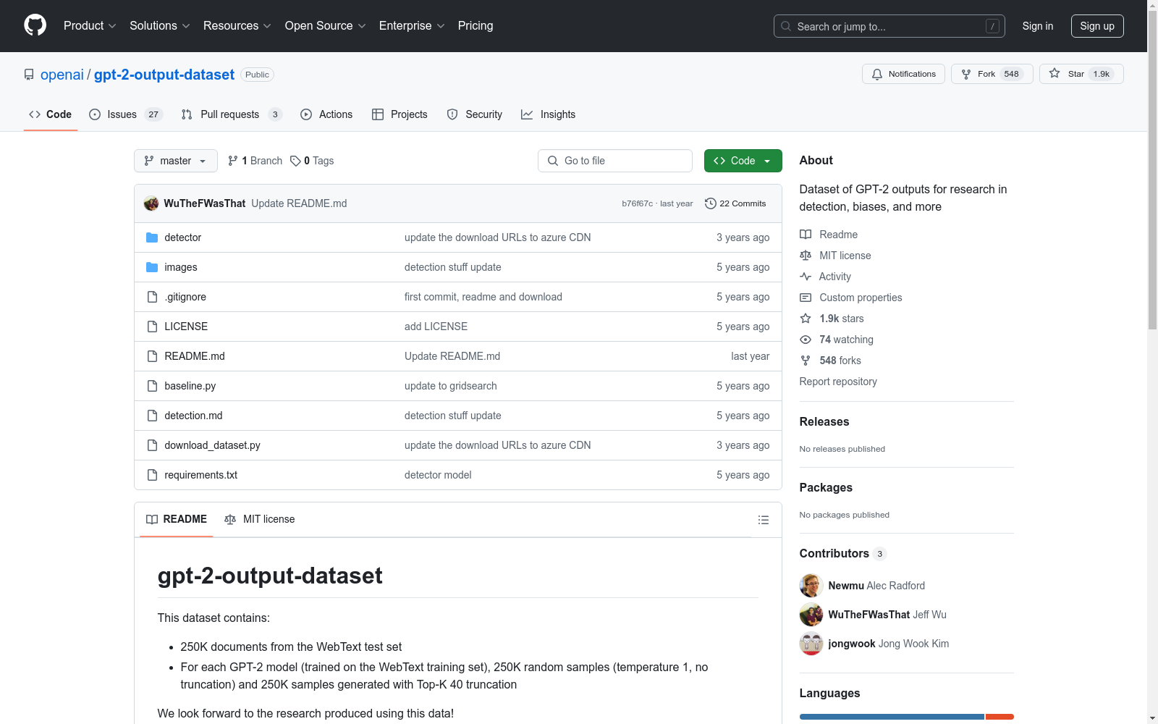Click commit message 'add LICENSE'
Screen dimensions: 1158x724
436,327
